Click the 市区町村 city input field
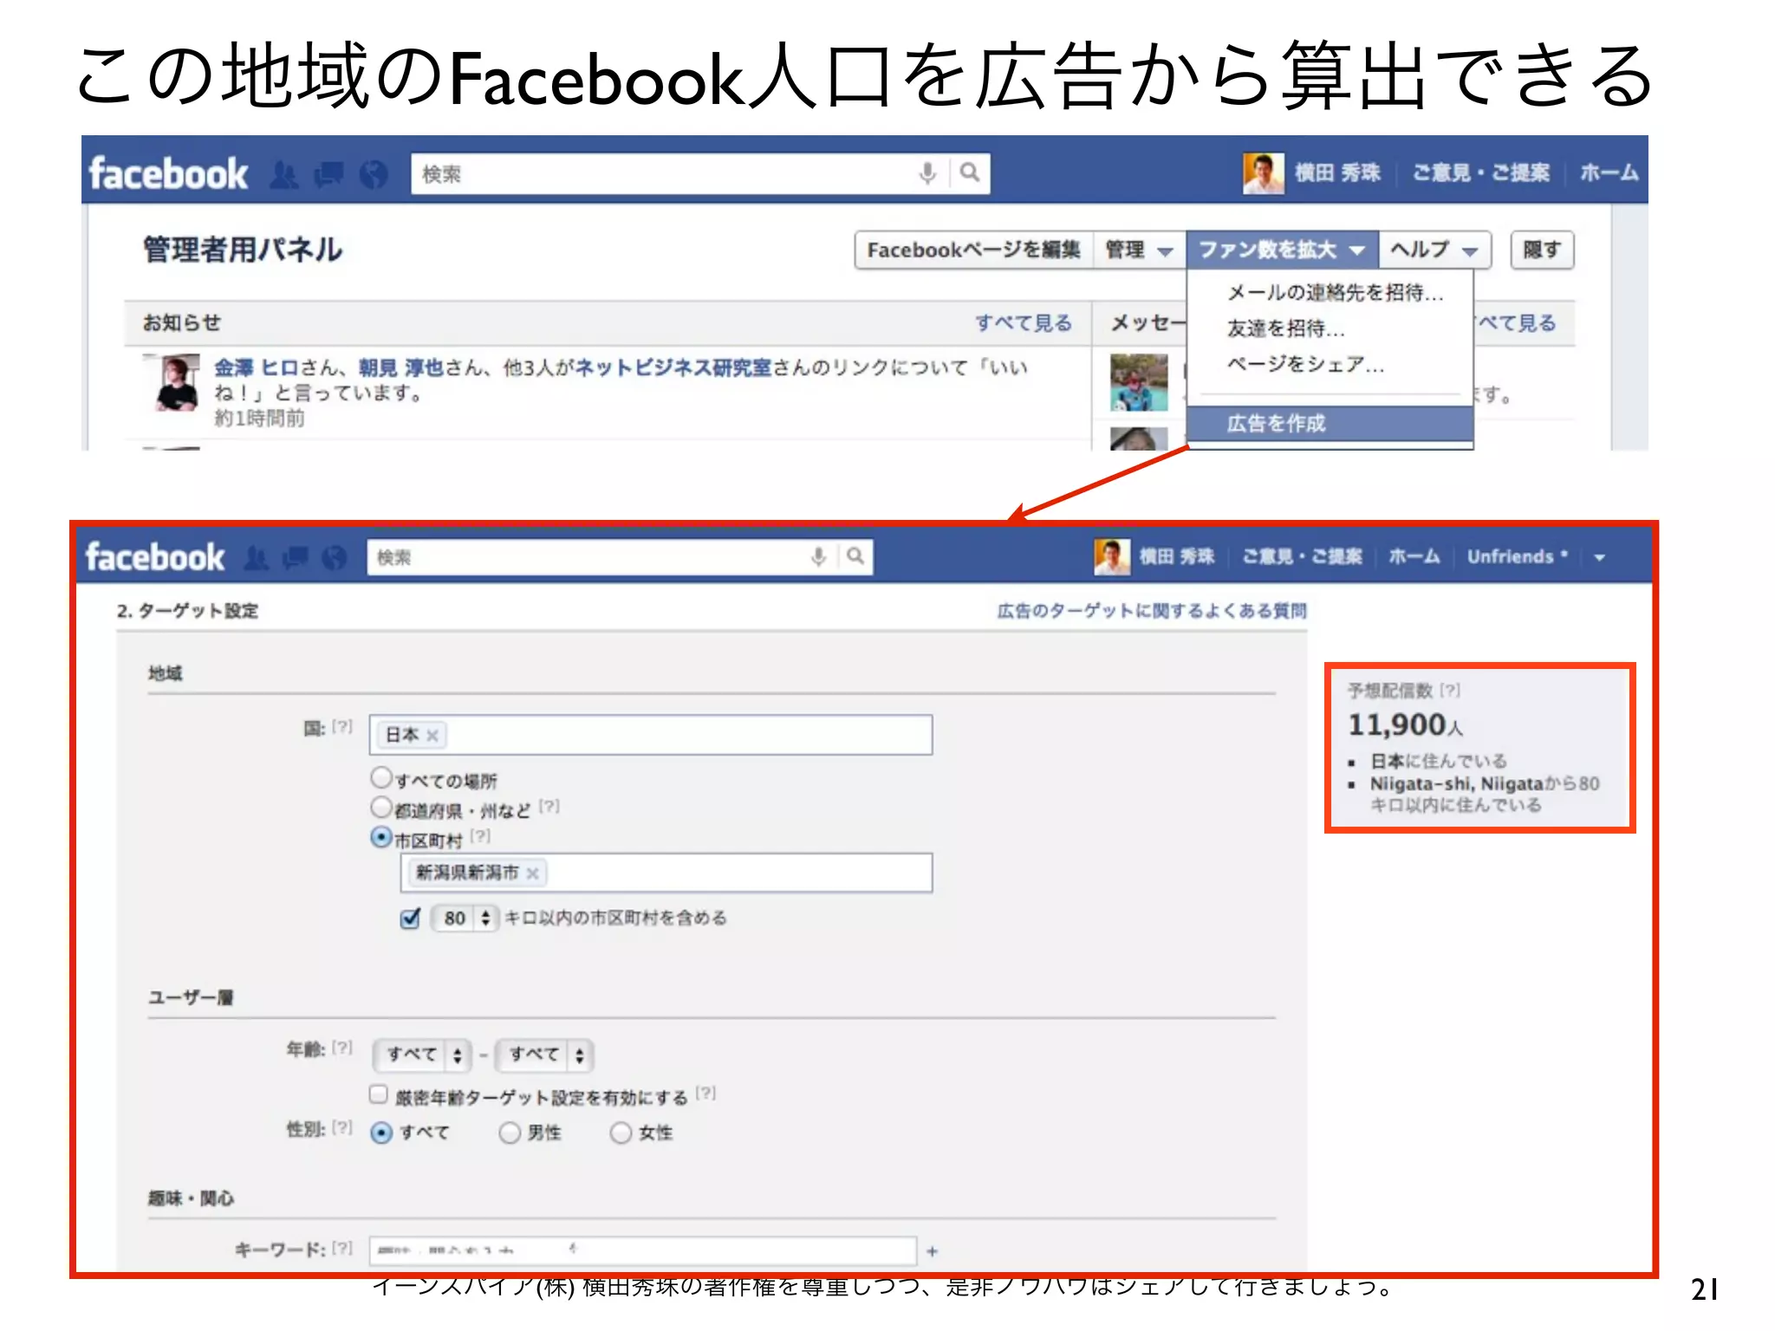 (x=666, y=873)
